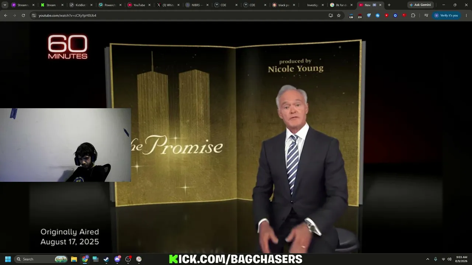The image size is (472, 265).
Task: Open the media controls icon in toolbar
Action: 426,15
